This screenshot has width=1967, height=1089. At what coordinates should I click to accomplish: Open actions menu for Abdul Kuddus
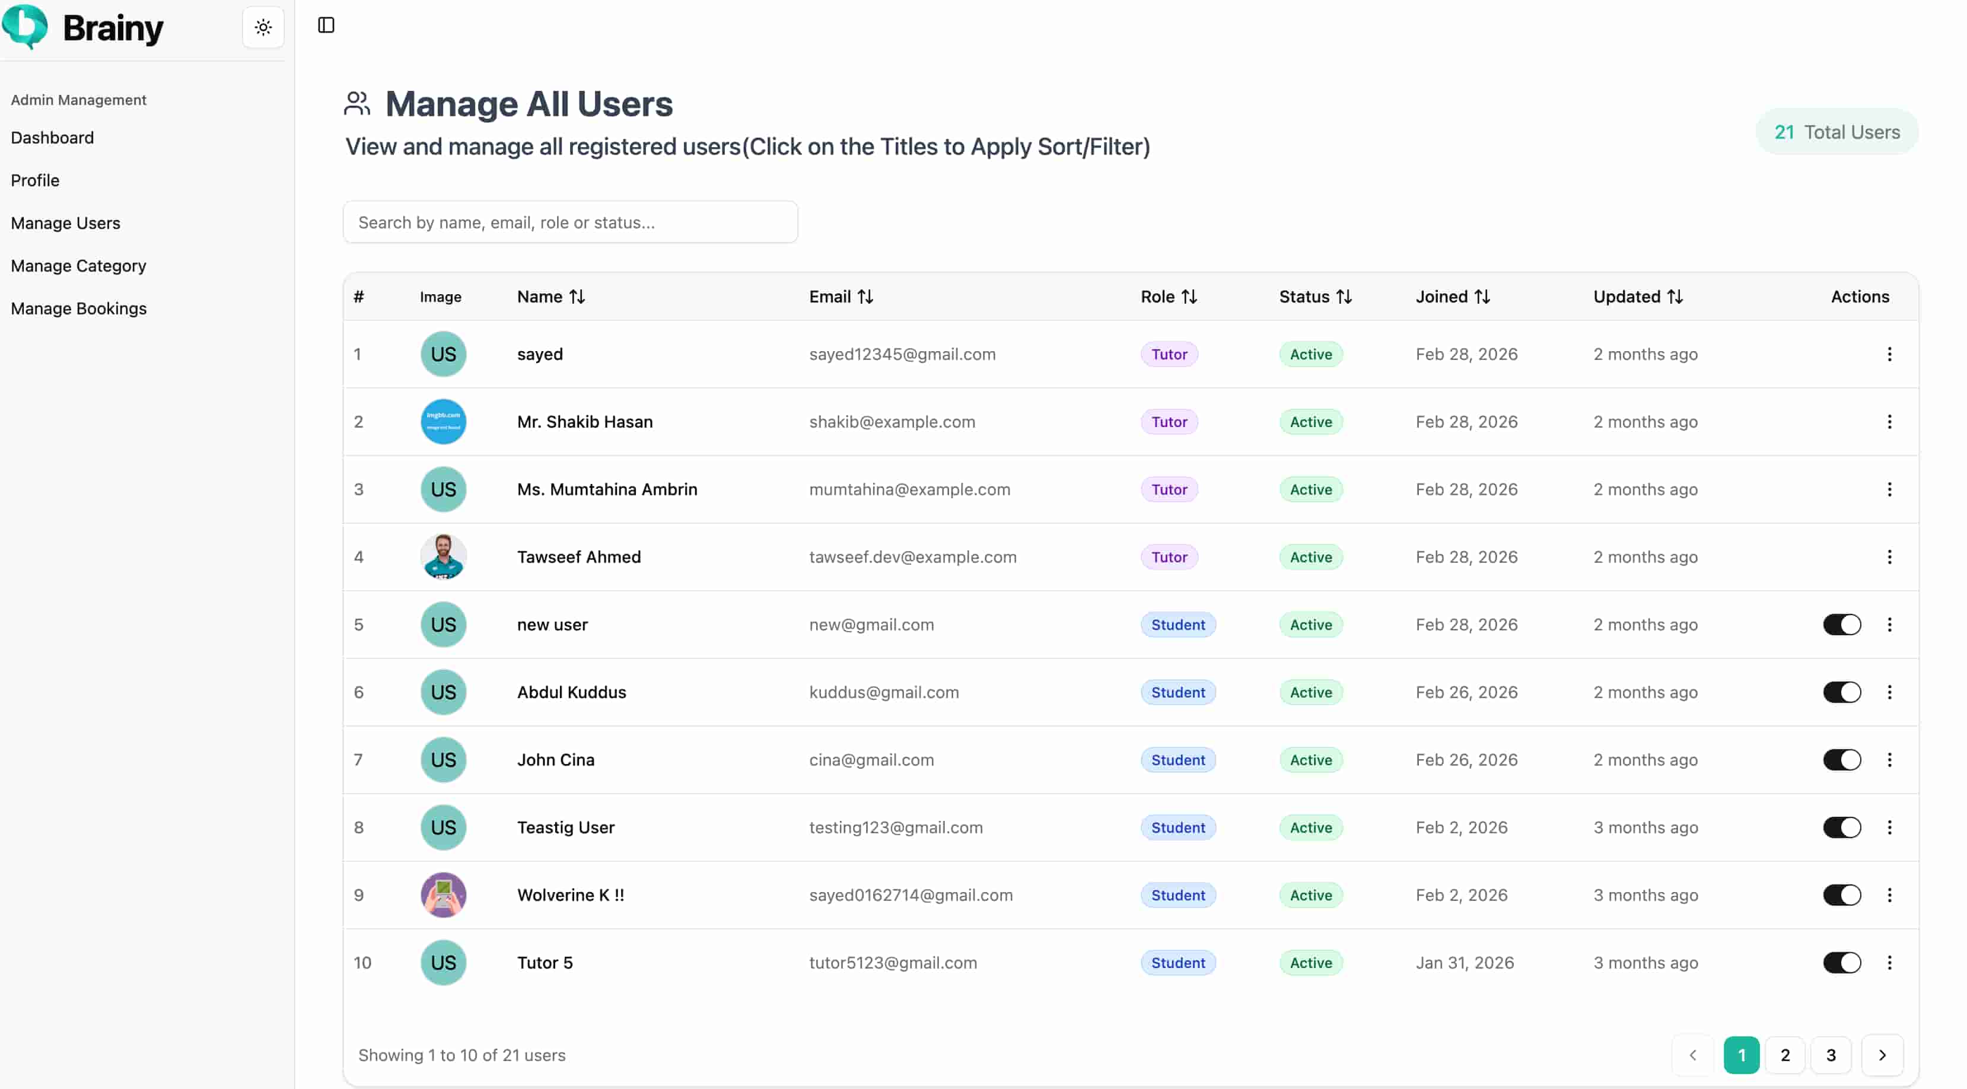click(1889, 692)
